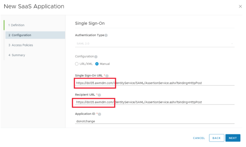
Task: Jump to the Access Policies step
Action: pos(21,45)
